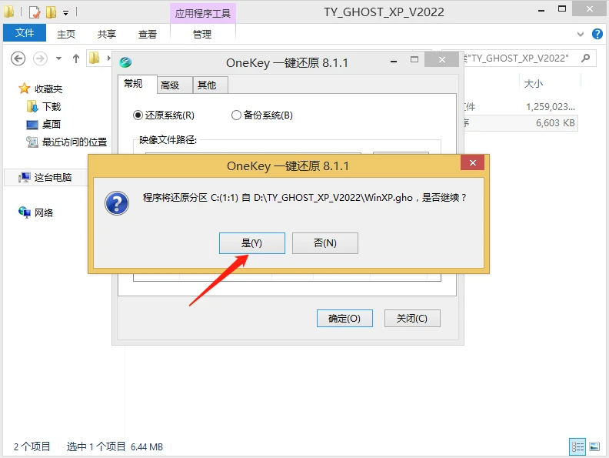Go up one folder level arrow
This screenshot has width=609, height=458.
(x=75, y=59)
